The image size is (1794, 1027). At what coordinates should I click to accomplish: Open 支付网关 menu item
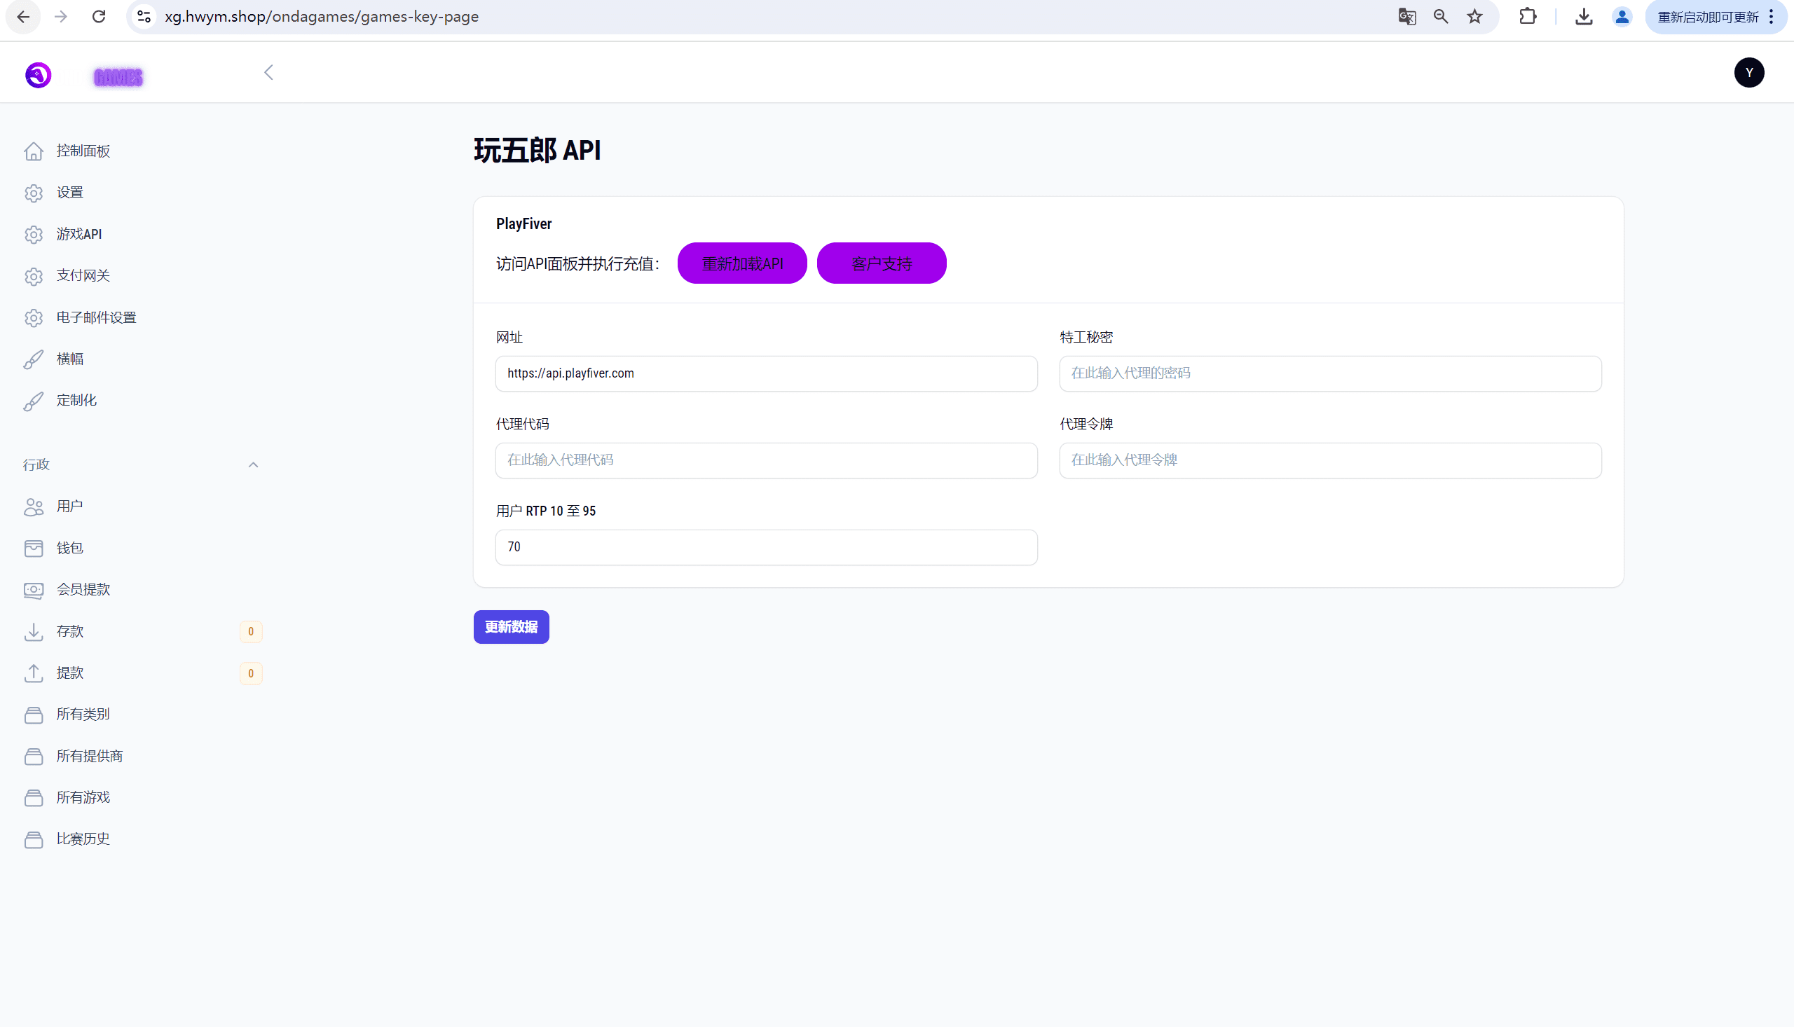pyautogui.click(x=83, y=276)
